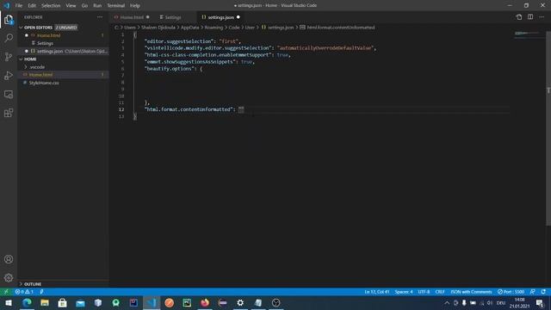Select the settings.json editor tab
Image resolution: width=551 pixels, height=310 pixels.
point(220,17)
